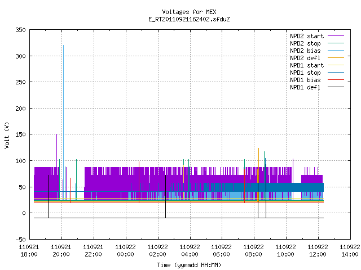This screenshot has height=270, width=361.
Task: Select the 110922 08:00 time tick label
Action: [253, 251]
